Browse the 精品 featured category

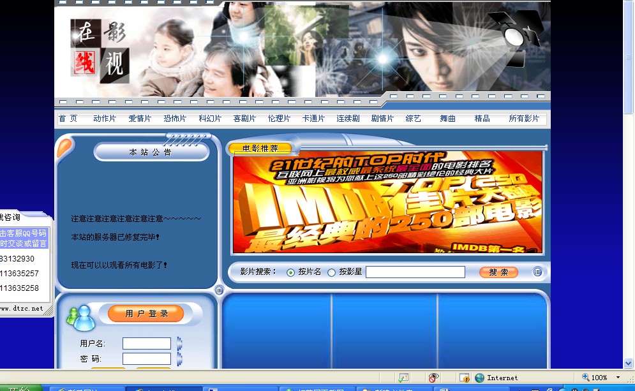482,119
